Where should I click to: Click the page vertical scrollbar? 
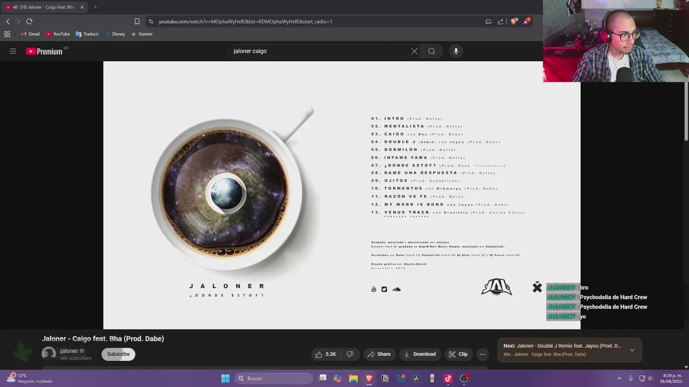tap(686, 110)
